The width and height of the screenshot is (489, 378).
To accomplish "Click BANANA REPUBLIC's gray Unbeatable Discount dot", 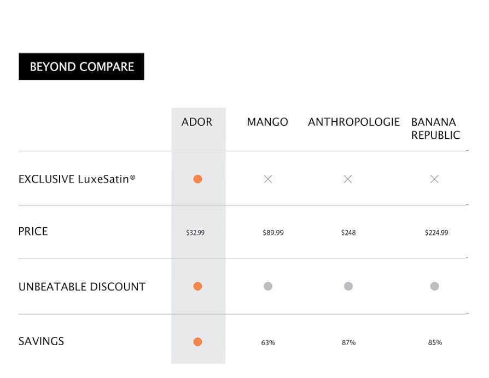I will click(435, 286).
